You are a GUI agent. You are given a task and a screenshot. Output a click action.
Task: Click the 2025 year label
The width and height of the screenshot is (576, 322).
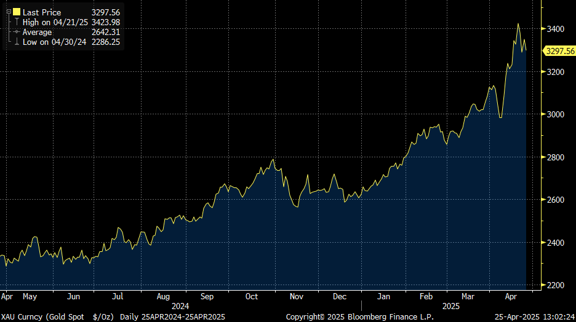452,306
